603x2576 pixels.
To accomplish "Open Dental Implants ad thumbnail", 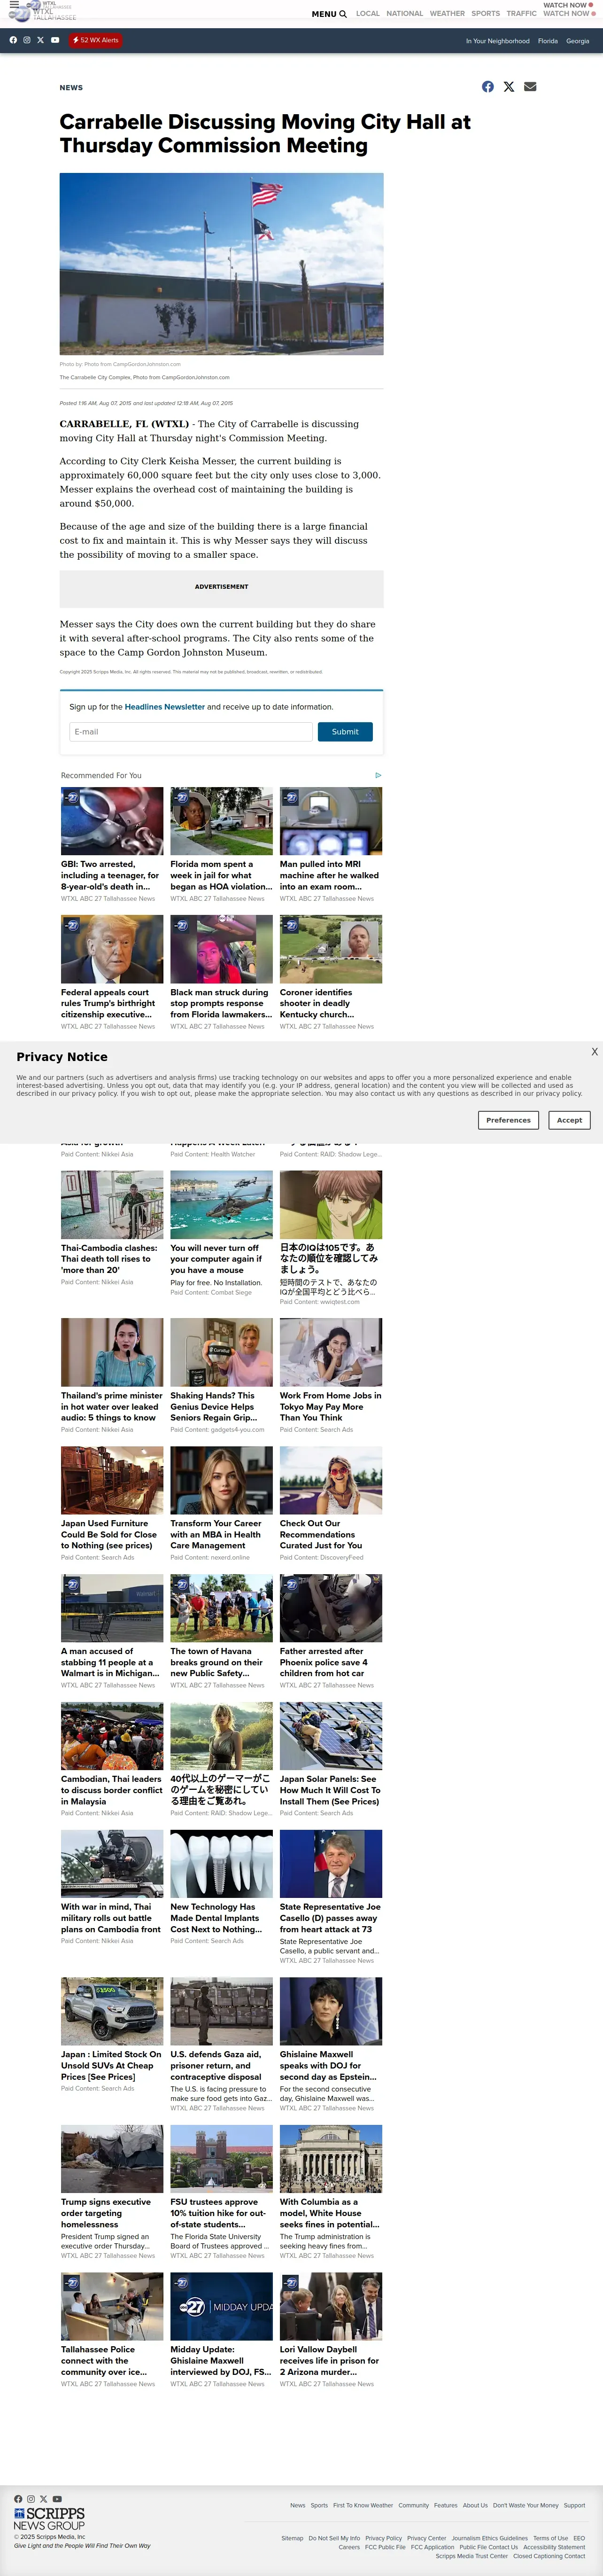I will click(221, 1864).
